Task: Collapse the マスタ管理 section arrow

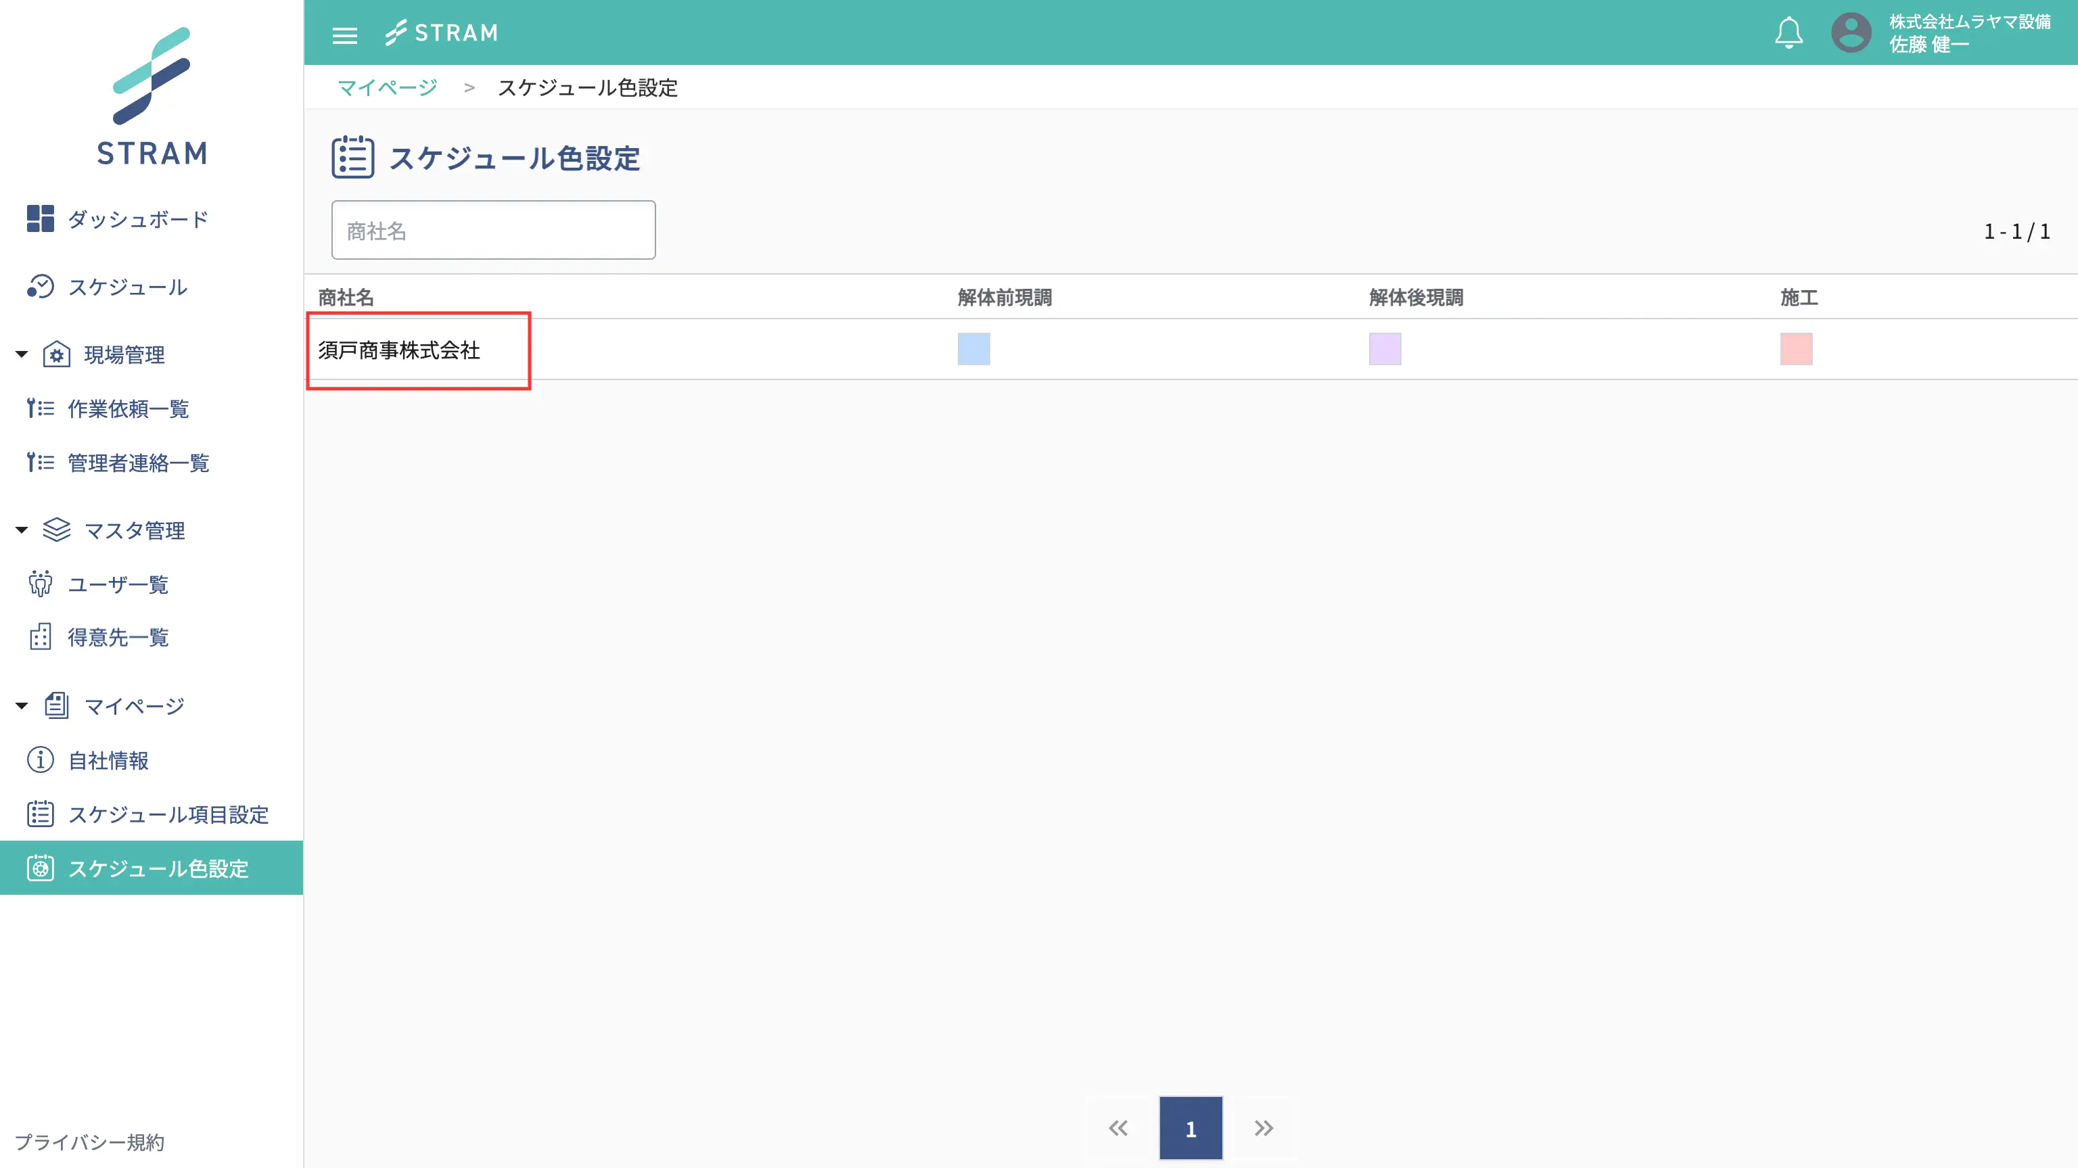Action: point(22,530)
